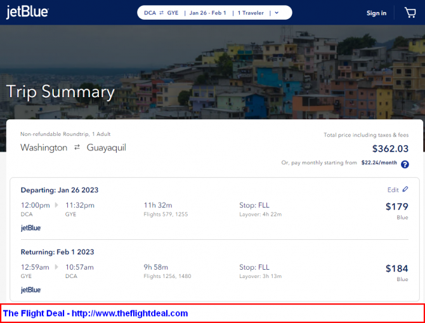Click the Sign in link
Viewport: 425px width, 323px height.
[x=376, y=13]
